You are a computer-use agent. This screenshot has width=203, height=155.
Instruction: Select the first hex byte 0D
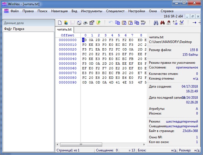(x=84, y=40)
